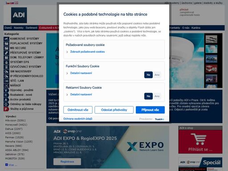Click the Přijmout vše button
Image resolution: width=228 pixels, height=171 pixels.
(x=150, y=110)
